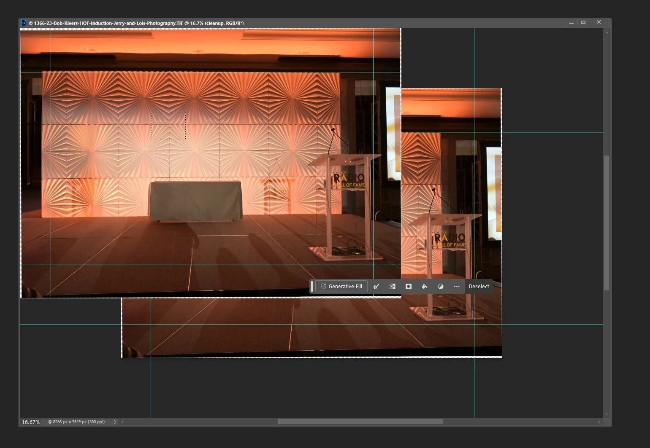Click horizontal scrollbar left arrow
The width and height of the screenshot is (650, 448).
[122, 422]
